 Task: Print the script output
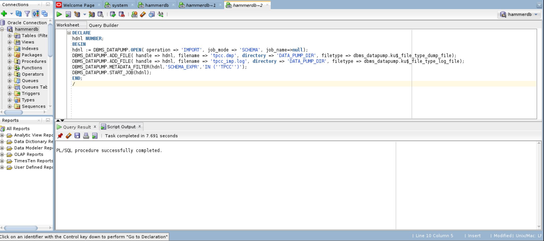86,136
